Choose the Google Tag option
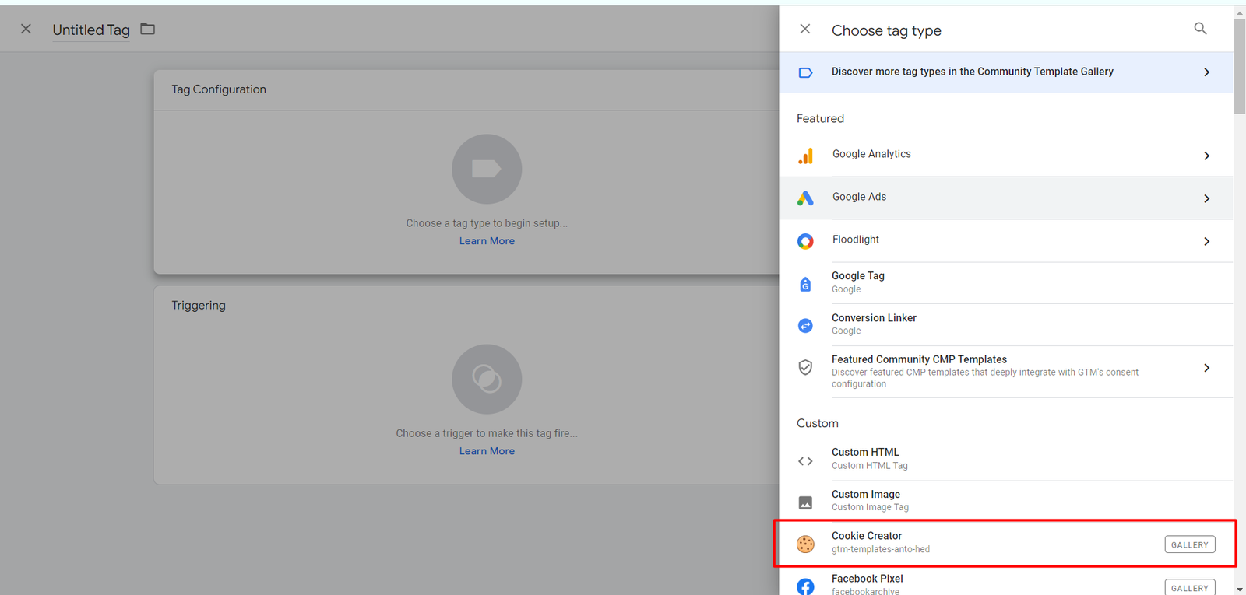 (x=1005, y=282)
